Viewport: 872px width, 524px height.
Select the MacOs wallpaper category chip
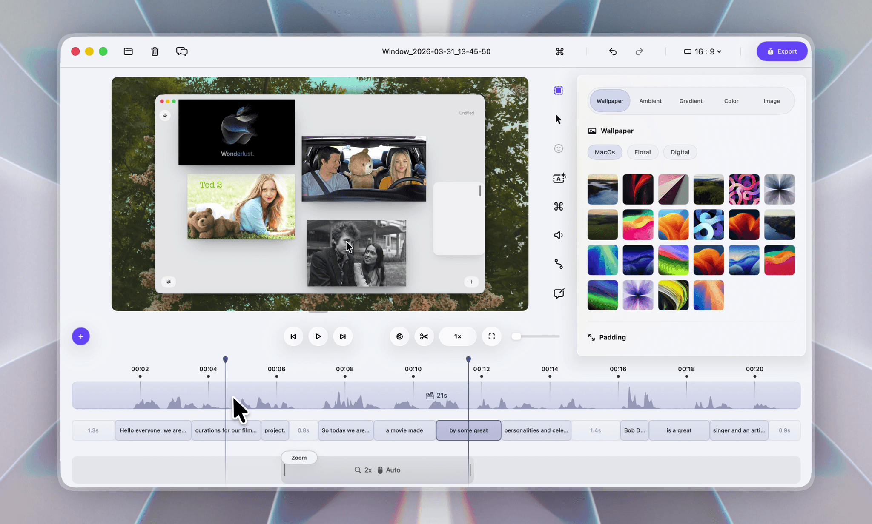[x=604, y=152]
